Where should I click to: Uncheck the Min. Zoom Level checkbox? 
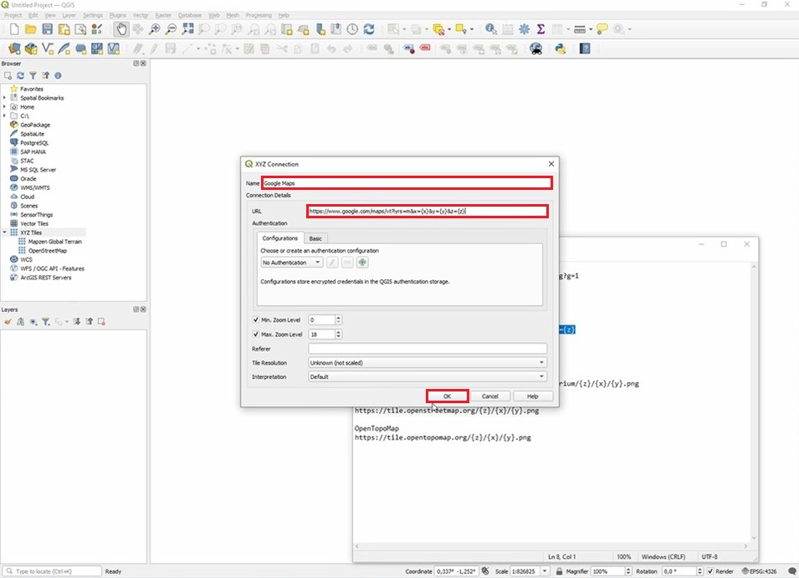tap(256, 320)
